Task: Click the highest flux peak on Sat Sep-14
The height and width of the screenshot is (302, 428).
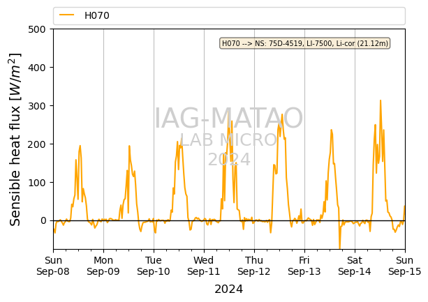Action: [381, 100]
